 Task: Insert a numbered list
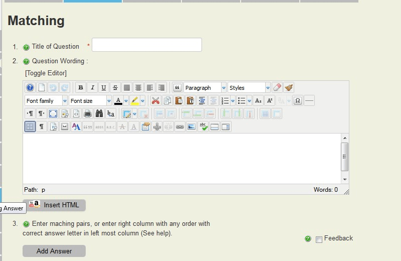point(225,101)
